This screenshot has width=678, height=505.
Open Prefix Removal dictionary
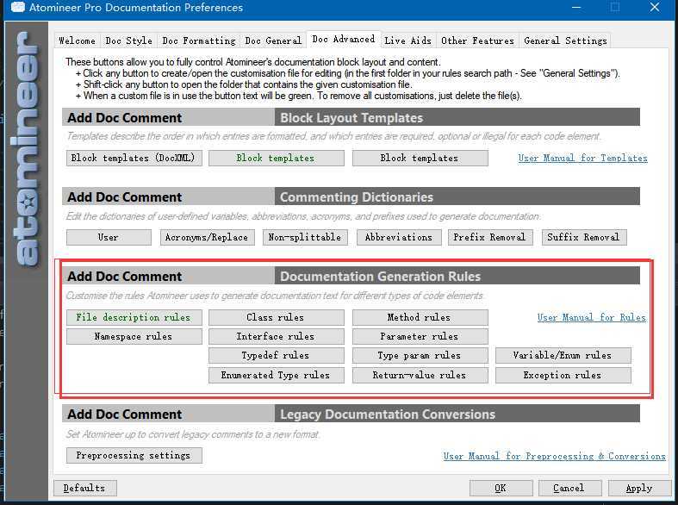(490, 237)
